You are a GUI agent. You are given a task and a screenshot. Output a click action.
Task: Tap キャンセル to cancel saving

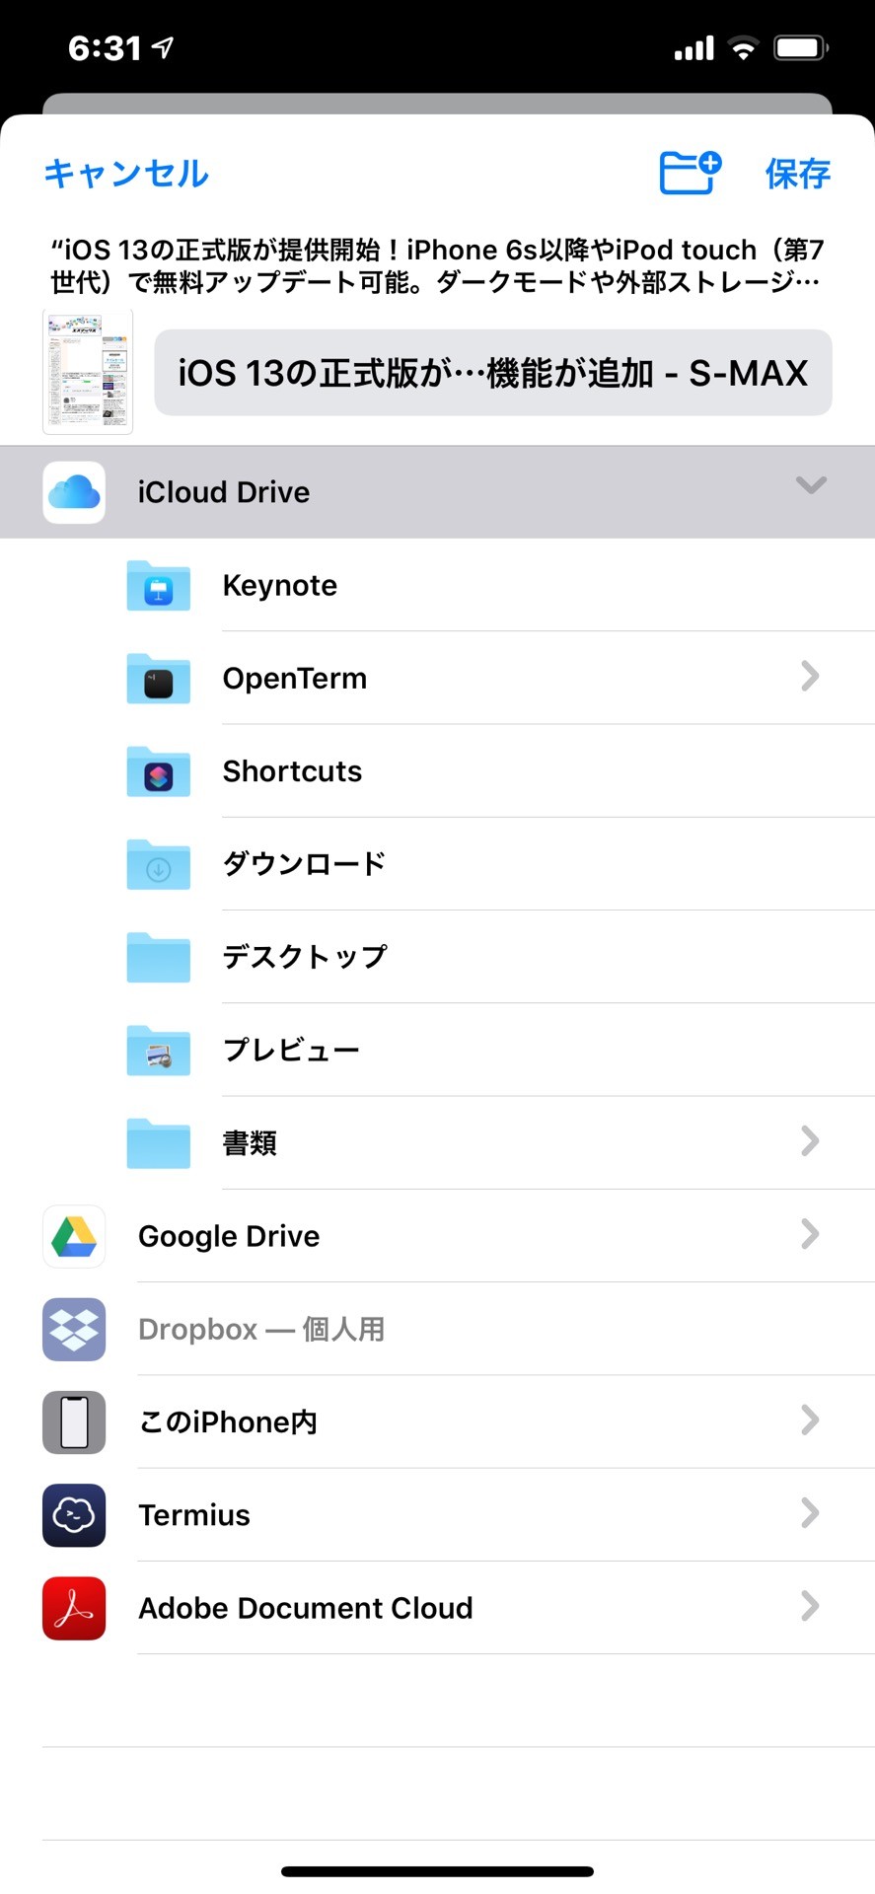click(x=126, y=174)
